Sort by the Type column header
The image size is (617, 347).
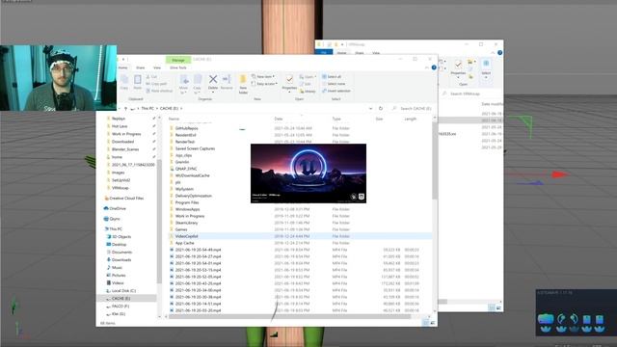(x=336, y=119)
